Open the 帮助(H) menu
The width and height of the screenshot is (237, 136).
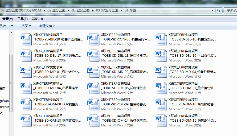pos(37,19)
